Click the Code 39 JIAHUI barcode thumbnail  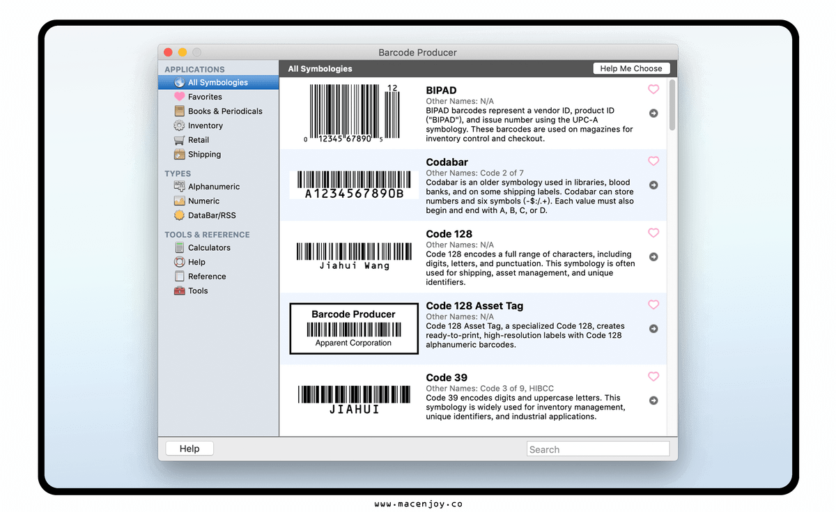tap(354, 400)
